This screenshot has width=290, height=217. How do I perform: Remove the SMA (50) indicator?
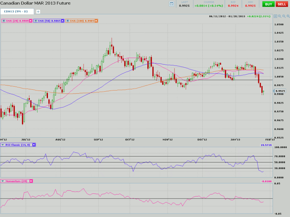[63, 21]
